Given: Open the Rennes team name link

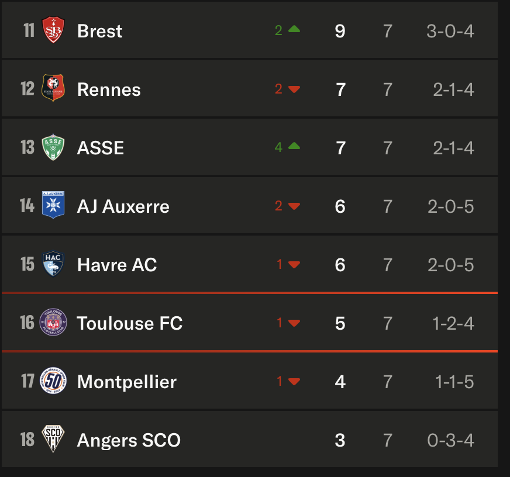Looking at the screenshot, I should [109, 90].
